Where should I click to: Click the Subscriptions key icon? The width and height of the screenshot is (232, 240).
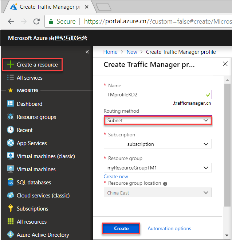[x=11, y=208]
